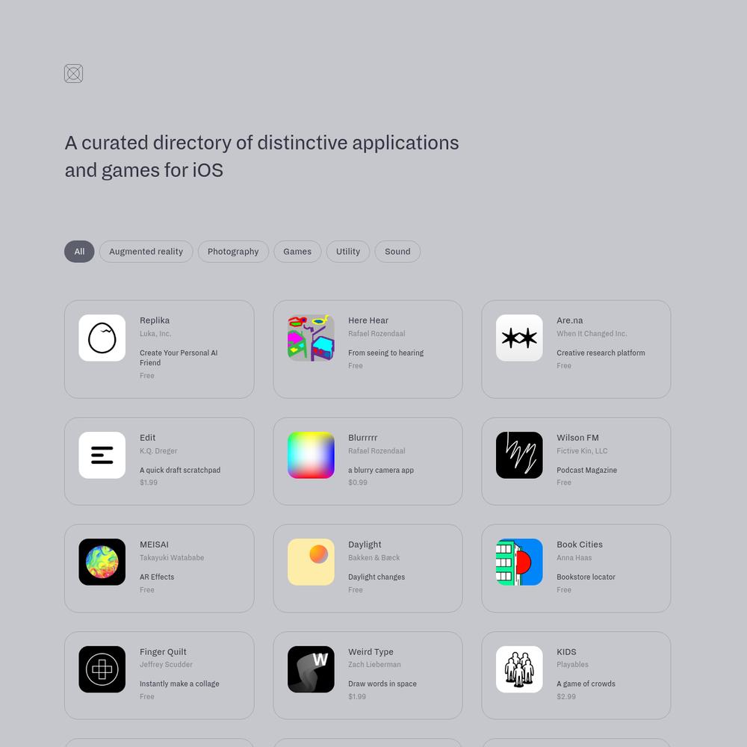Click developer name Luka, Inc.
This screenshot has width=747, height=747.
[x=155, y=333]
